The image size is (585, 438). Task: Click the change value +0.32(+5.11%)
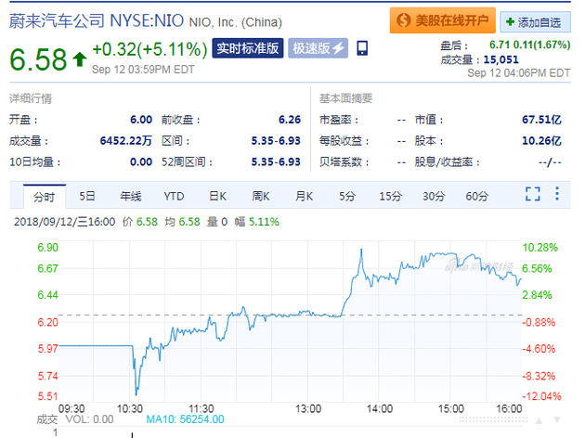click(149, 49)
